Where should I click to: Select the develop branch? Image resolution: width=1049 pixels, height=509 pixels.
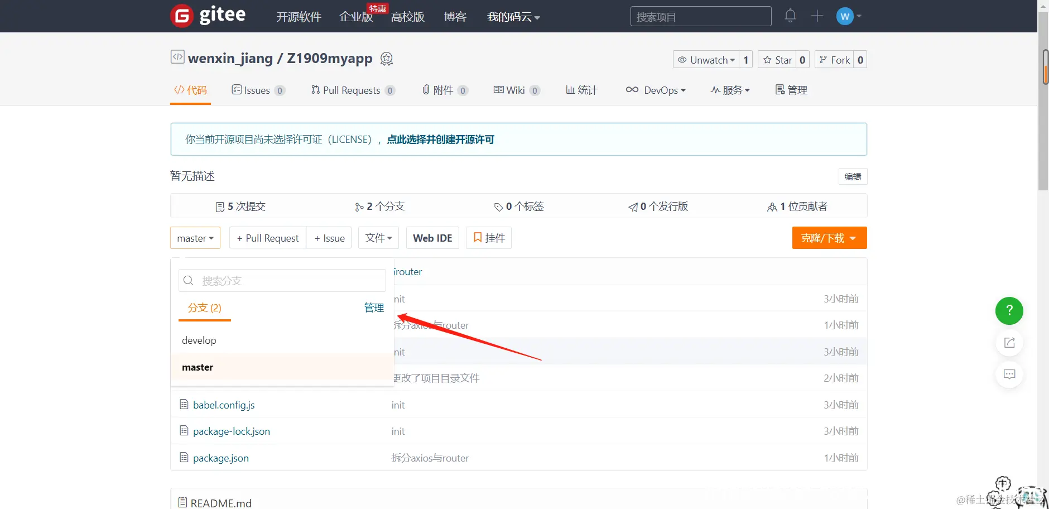pos(282,340)
